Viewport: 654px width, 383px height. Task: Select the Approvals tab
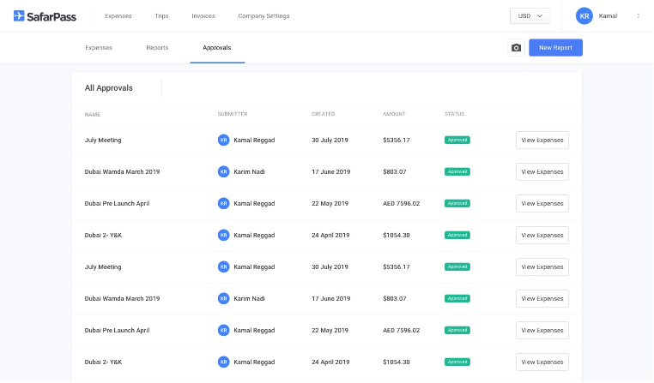coord(217,47)
